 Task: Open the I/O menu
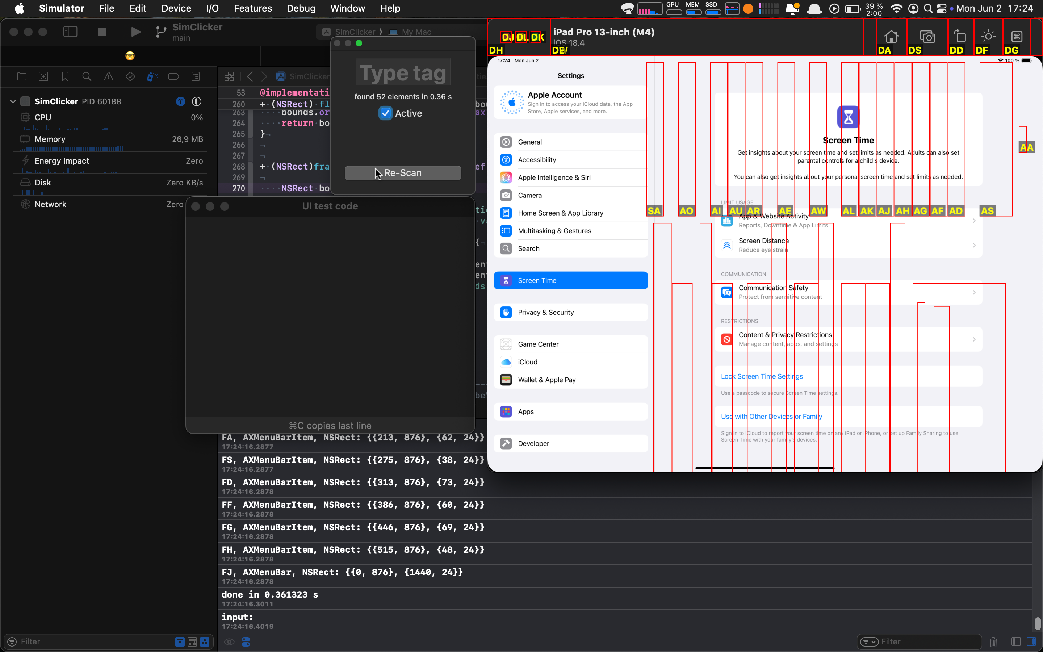[x=212, y=8]
